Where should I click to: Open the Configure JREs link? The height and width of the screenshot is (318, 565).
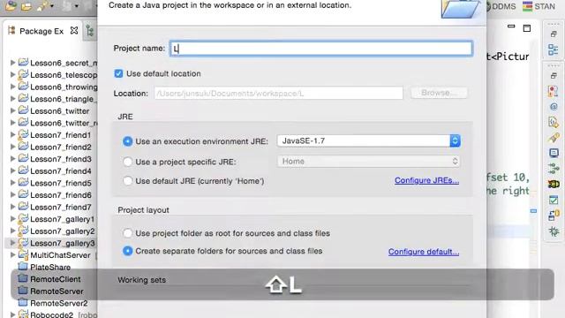(x=426, y=180)
